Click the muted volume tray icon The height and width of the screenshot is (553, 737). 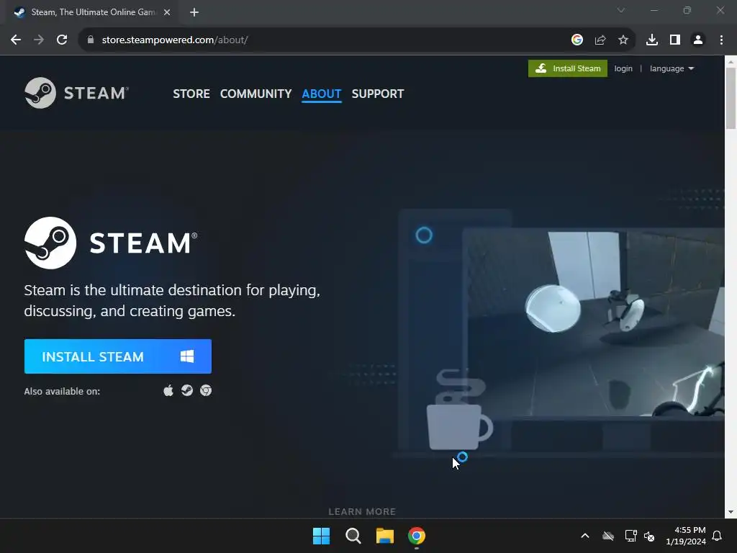click(x=649, y=536)
